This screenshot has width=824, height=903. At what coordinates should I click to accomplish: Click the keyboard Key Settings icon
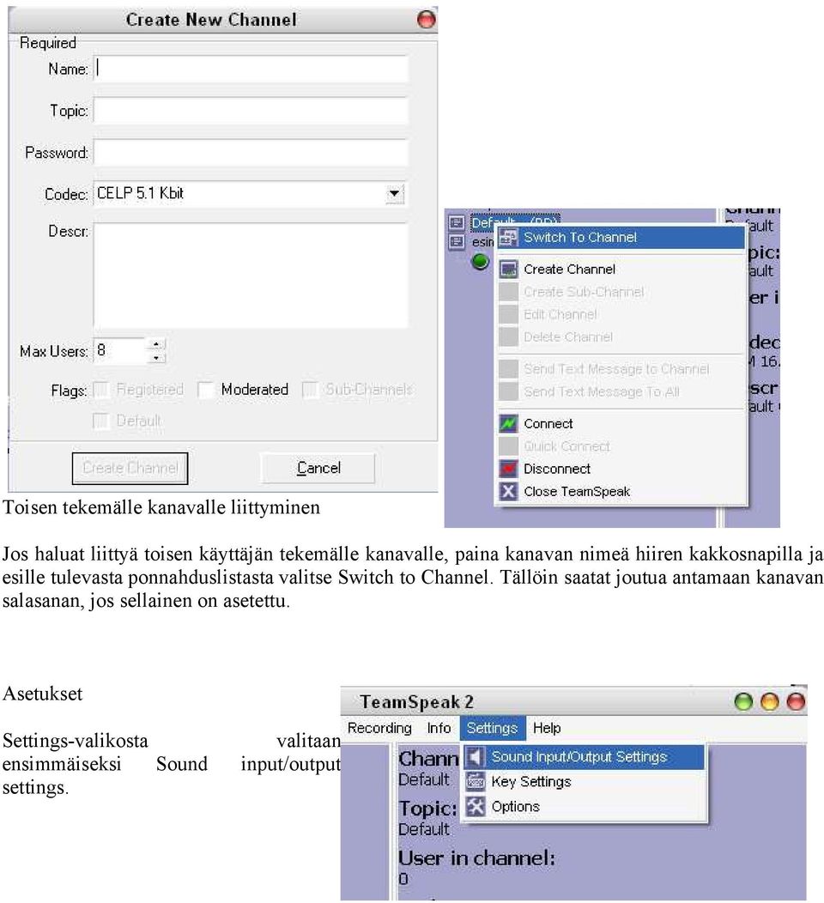(x=476, y=781)
